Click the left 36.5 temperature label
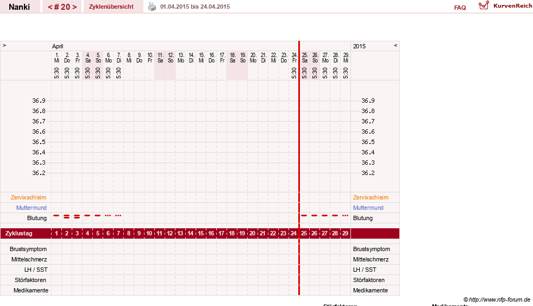 coord(39,142)
